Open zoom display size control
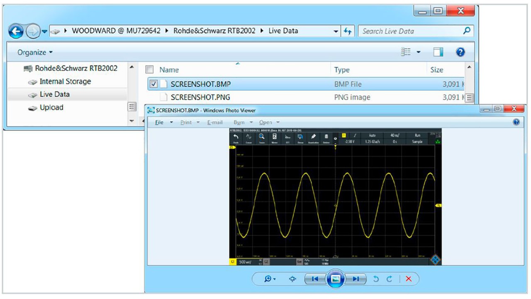Viewport: 531px width, 299px height. (x=270, y=279)
